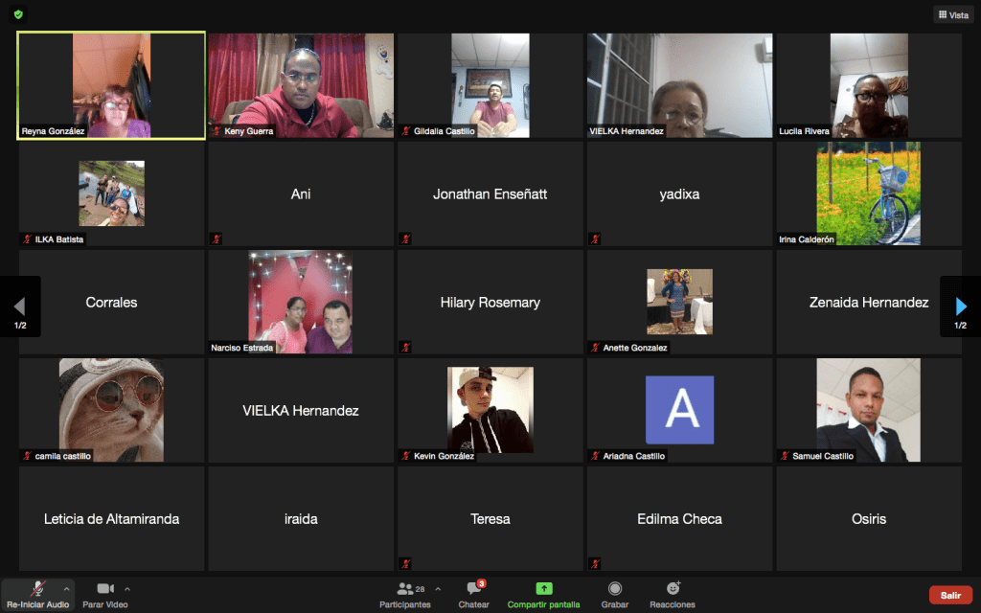Screen dimensions: 981x613
Task: Select Irina Calderón's bicycle photo tile
Action: pyautogui.click(x=868, y=193)
